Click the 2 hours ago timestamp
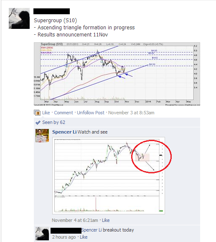Screen dimensions: 216x242 [64, 237]
